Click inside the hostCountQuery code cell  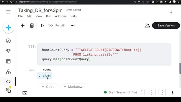point(104,54)
